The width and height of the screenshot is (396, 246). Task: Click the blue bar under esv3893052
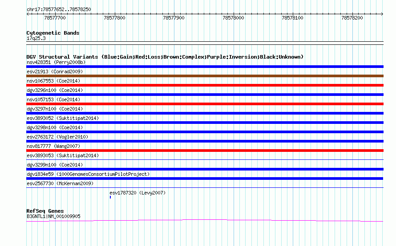pyautogui.click(x=205, y=123)
